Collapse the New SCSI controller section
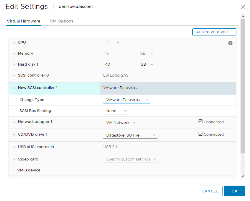This screenshot has height=201, width=250. click(14, 88)
